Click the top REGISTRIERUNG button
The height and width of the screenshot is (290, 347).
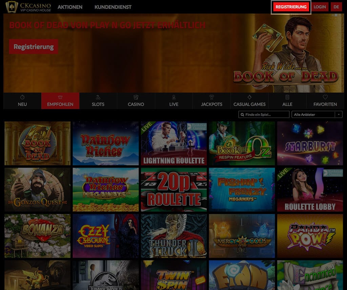coord(291,7)
